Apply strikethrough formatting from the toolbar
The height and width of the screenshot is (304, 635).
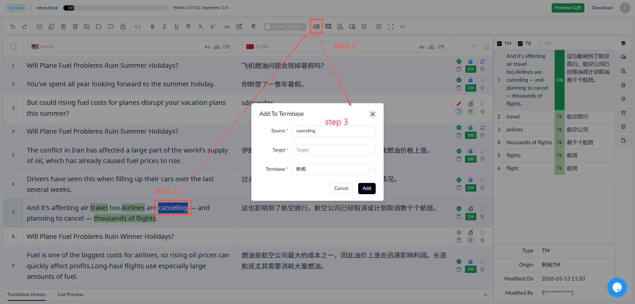(x=188, y=26)
